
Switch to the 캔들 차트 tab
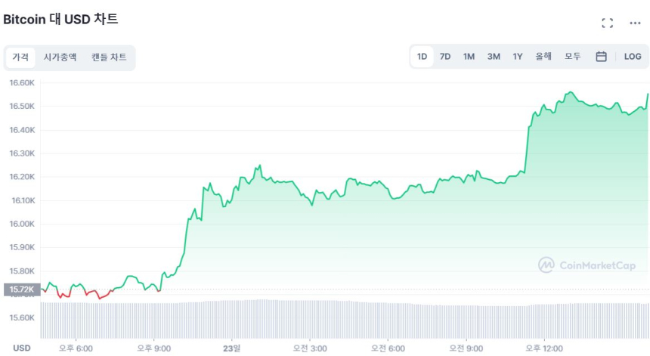click(109, 57)
